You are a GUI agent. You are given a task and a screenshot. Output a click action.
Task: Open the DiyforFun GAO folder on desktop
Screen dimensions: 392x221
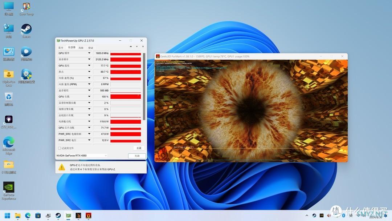(9, 78)
